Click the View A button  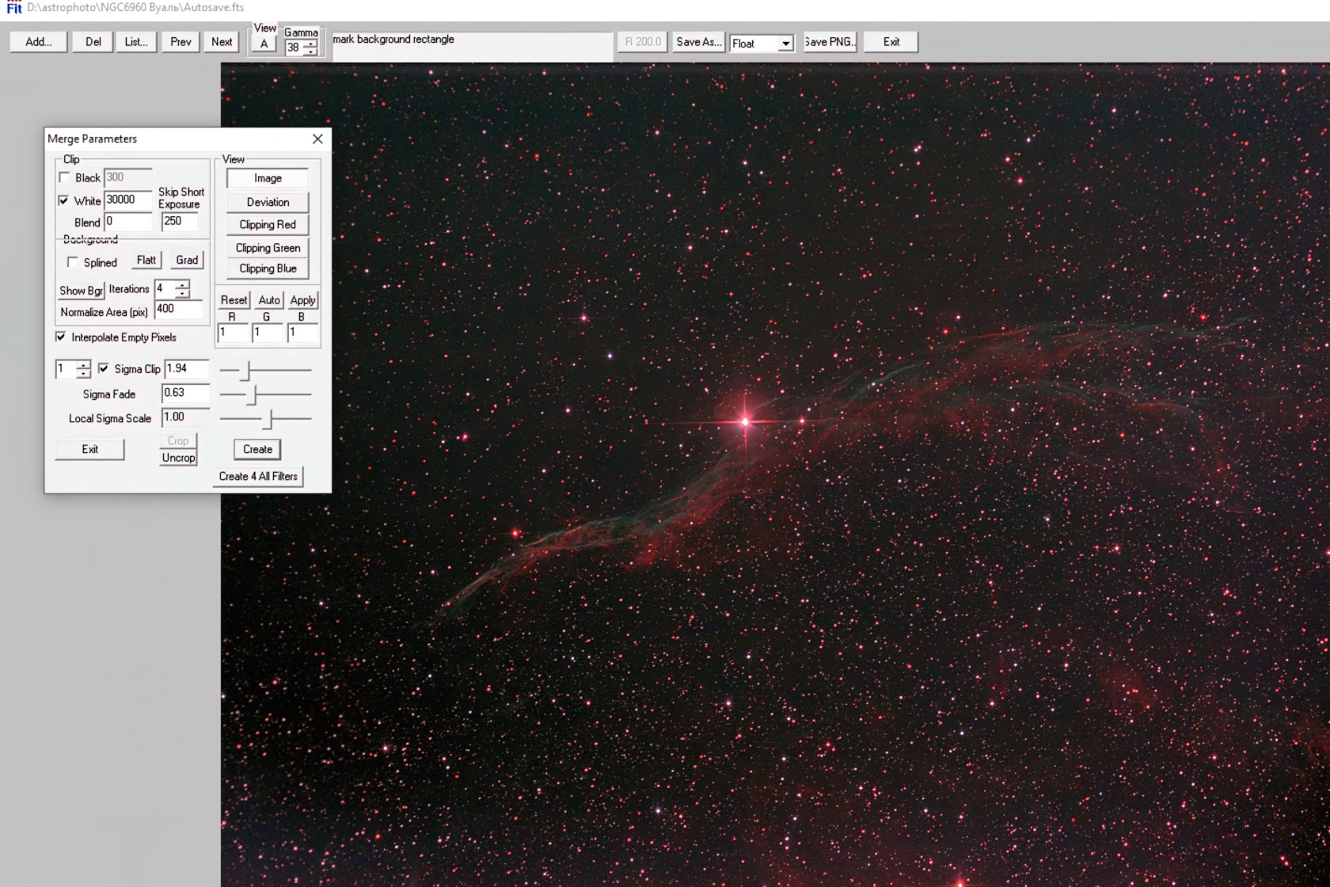264,44
